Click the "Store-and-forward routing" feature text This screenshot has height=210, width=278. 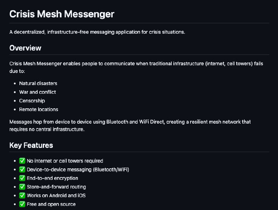pos(56,187)
